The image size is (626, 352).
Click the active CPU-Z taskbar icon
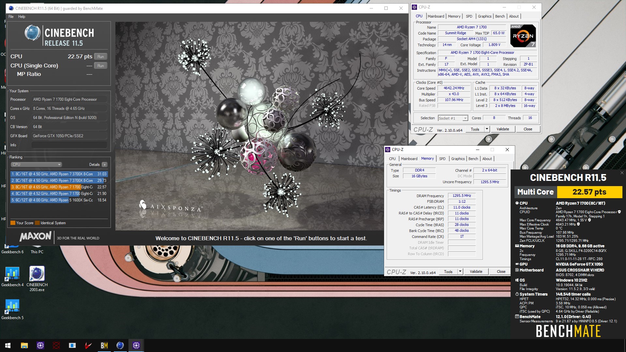tap(136, 345)
